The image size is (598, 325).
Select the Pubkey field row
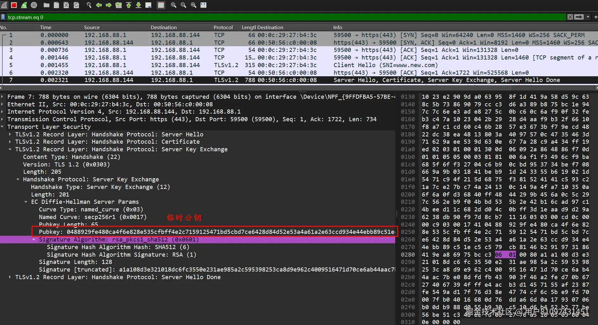(x=217, y=232)
